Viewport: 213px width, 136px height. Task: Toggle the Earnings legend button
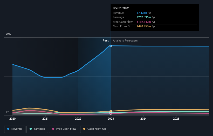37,129
